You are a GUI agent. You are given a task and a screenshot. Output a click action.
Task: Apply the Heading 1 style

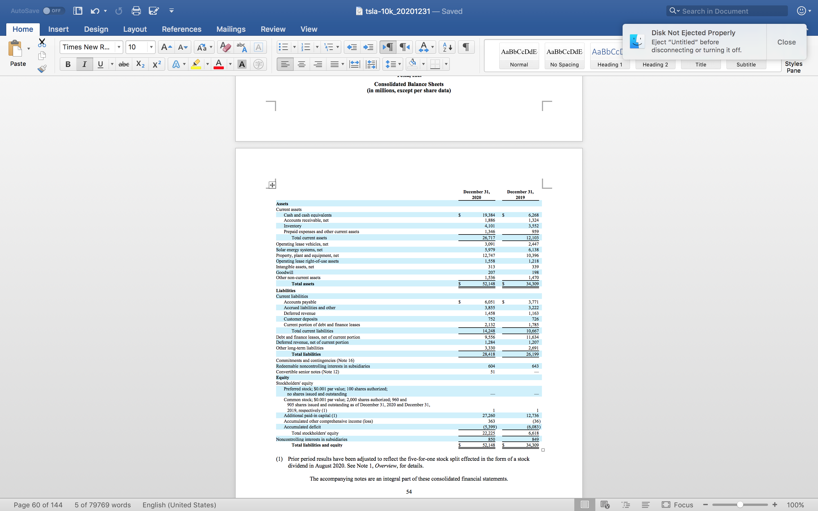610,56
